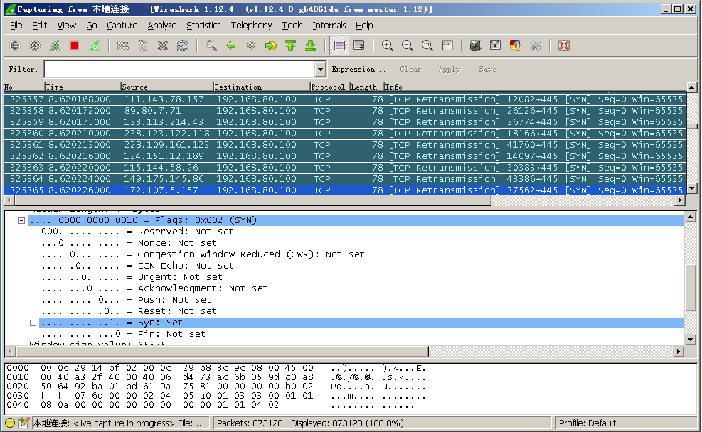Collapse the Flags: 0x002 (SYN) tree node
This screenshot has height=432, width=702.
coord(22,220)
